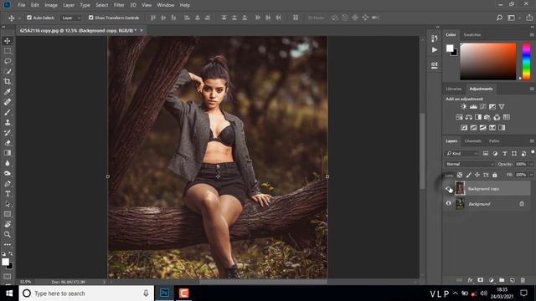This screenshot has height=301, width=536.
Task: Select the Background copy layer thumbnail
Action: coord(460,188)
